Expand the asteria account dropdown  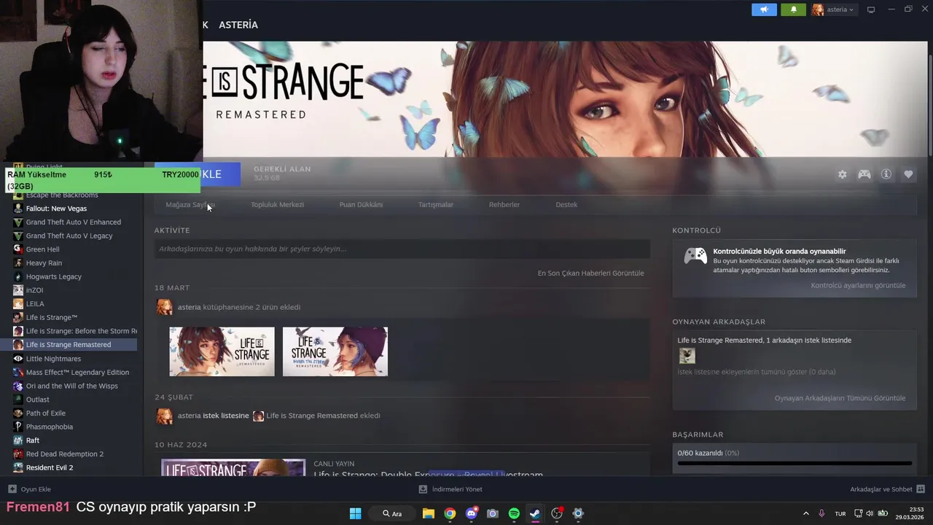[834, 9]
